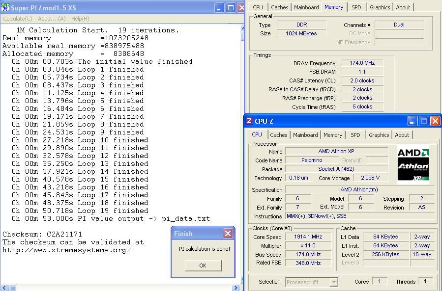Switch to About tab in background CPU-Z window
The height and width of the screenshot is (291, 442).
pyautogui.click(x=403, y=7)
